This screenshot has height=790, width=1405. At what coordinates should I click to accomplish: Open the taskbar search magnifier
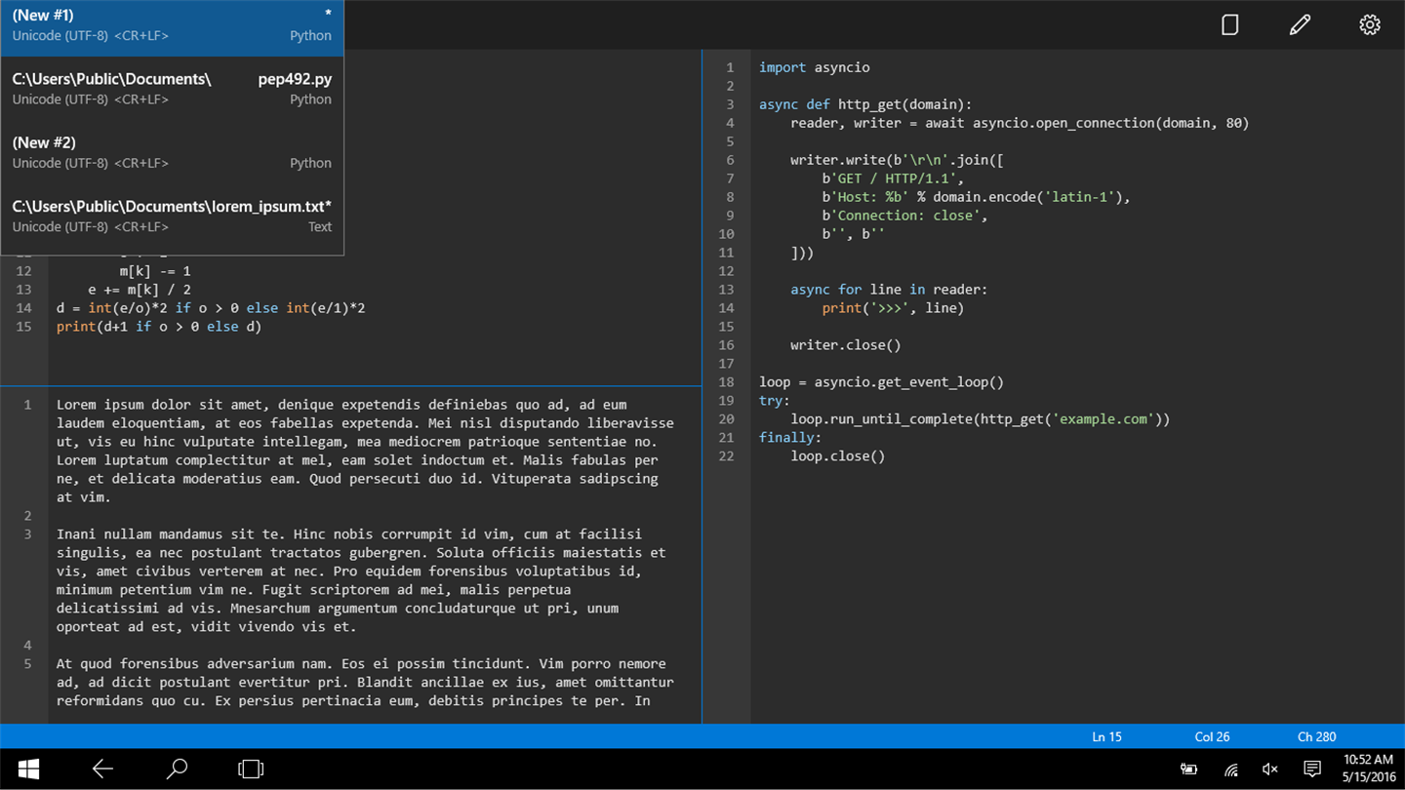tap(177, 769)
